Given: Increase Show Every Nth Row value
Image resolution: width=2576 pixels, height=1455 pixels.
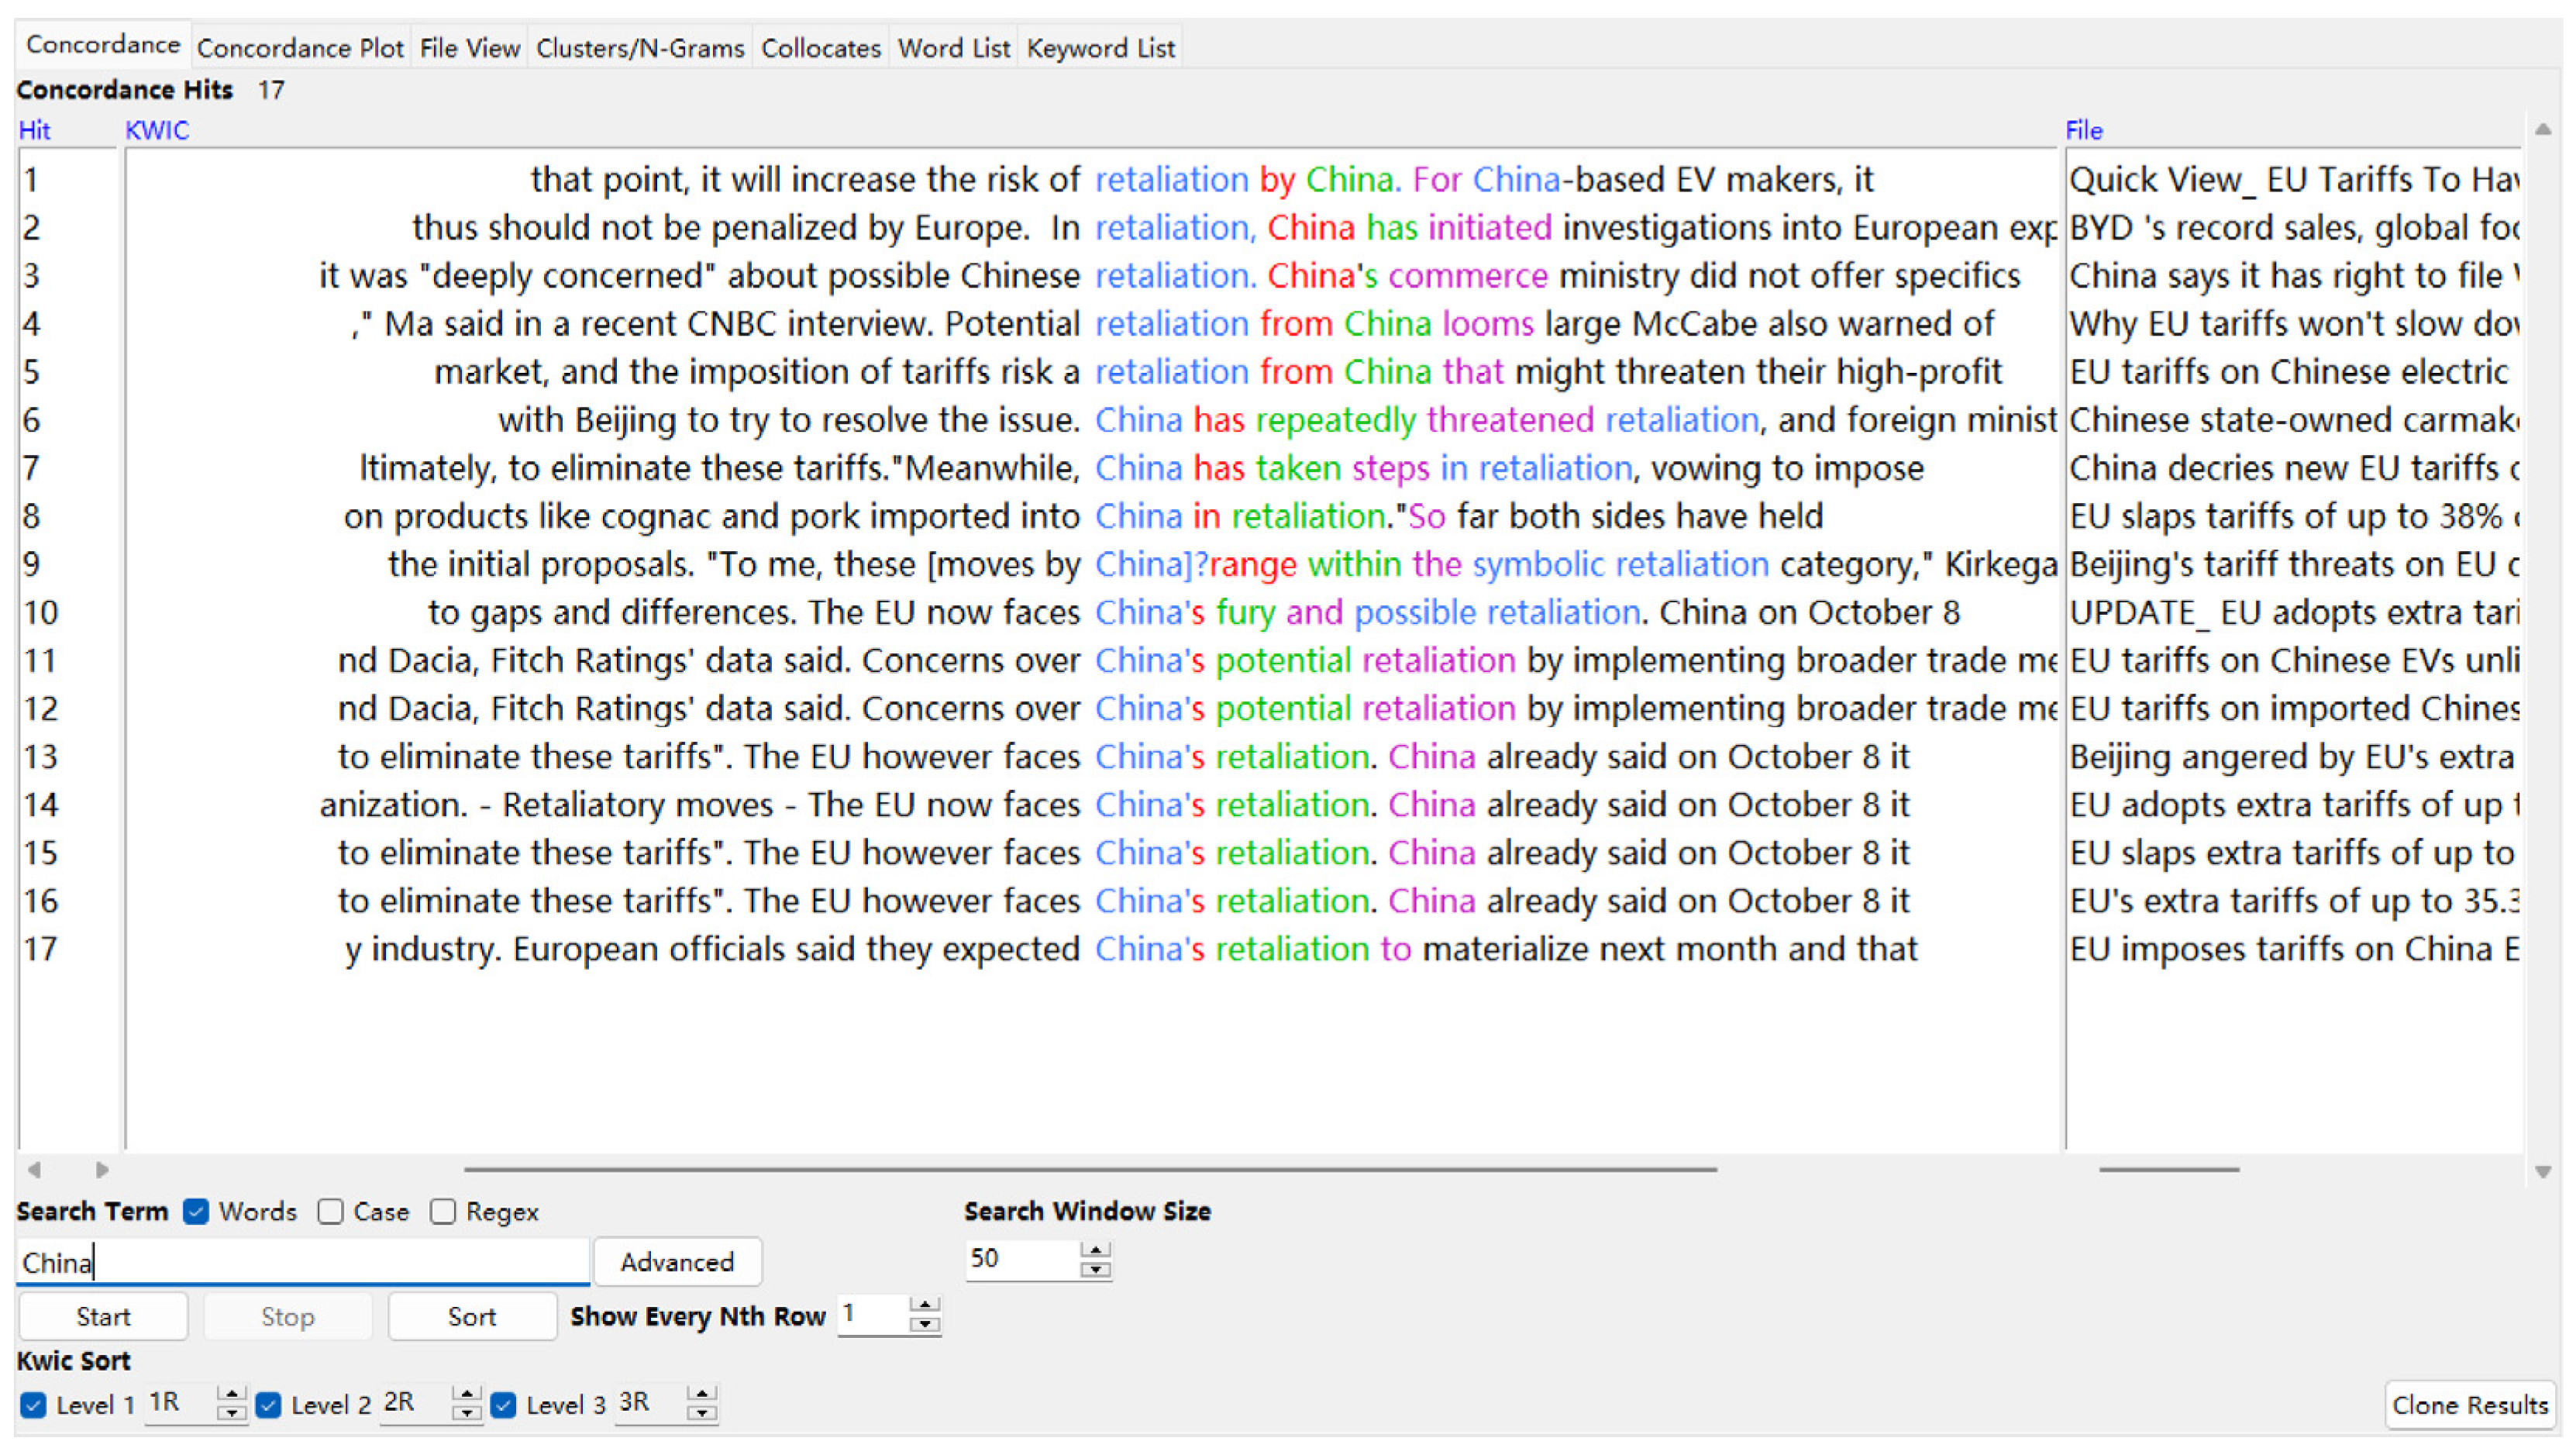Looking at the screenshot, I should [925, 1305].
